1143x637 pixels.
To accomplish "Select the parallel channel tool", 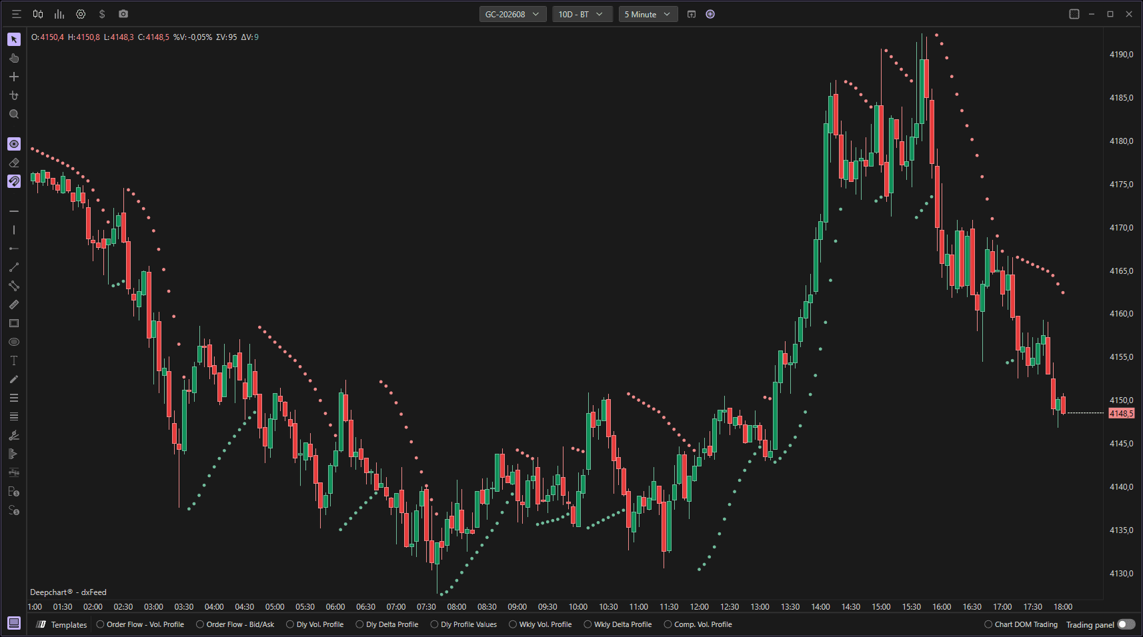I will pyautogui.click(x=14, y=286).
